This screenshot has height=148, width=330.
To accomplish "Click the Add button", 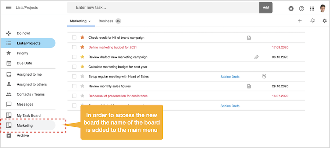I will click(266, 8).
